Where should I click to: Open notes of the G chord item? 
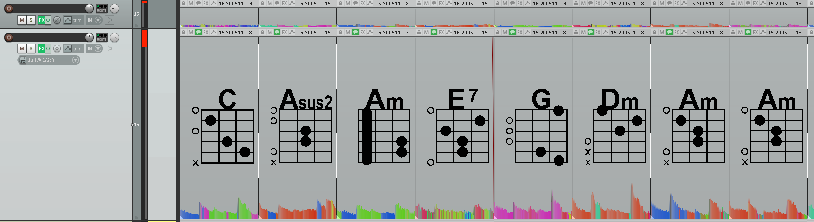pyautogui.click(x=512, y=32)
